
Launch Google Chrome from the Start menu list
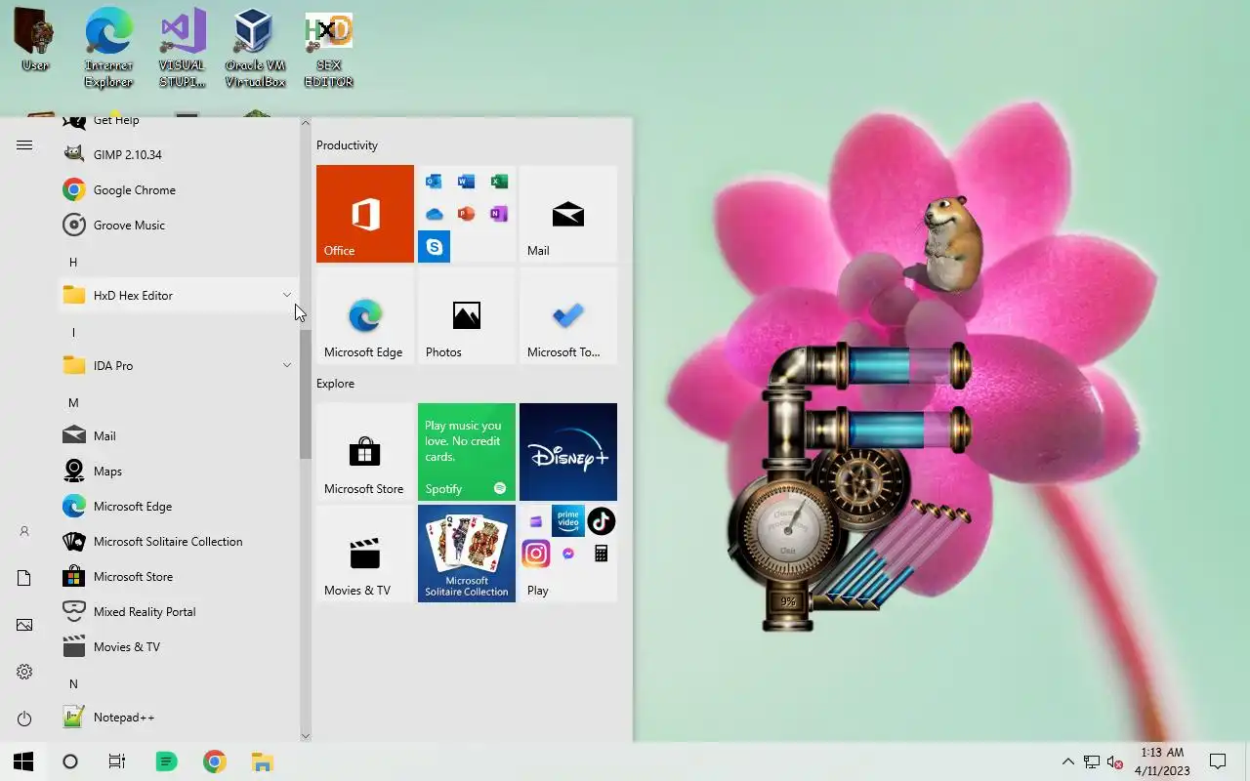[179, 189]
